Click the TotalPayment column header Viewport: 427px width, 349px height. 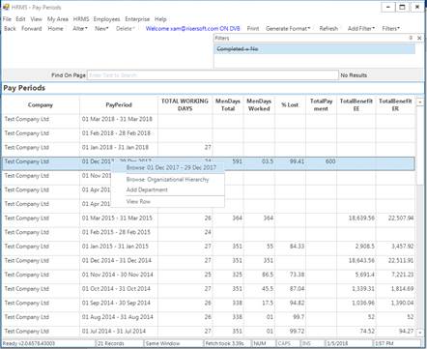(321, 105)
